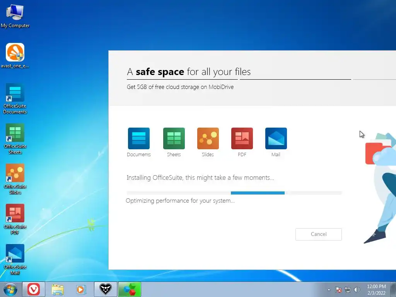Launch Windows Media Player from the taskbar

pos(81,289)
